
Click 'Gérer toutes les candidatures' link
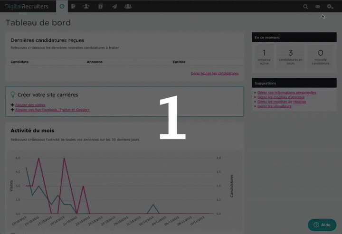click(214, 74)
